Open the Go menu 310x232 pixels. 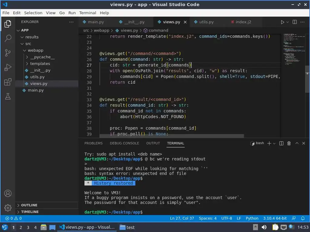[x=62, y=13]
